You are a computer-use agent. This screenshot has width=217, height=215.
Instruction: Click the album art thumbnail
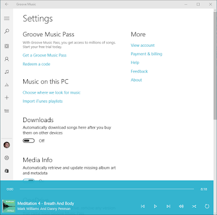pyautogui.click(x=9, y=206)
